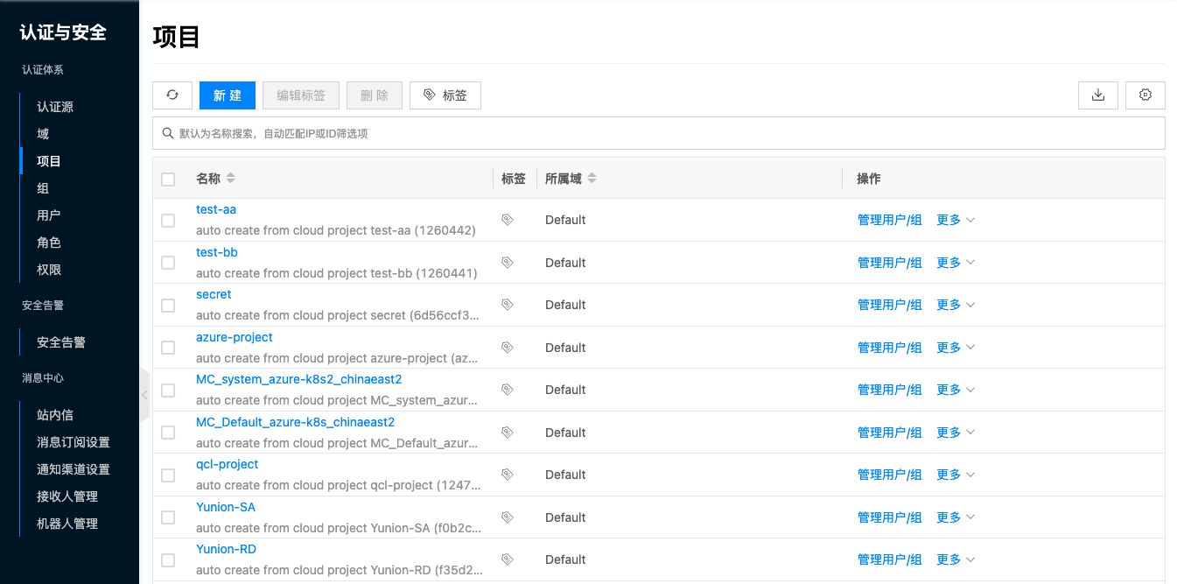Click the refresh list icon button
The image size is (1177, 584).
(172, 95)
